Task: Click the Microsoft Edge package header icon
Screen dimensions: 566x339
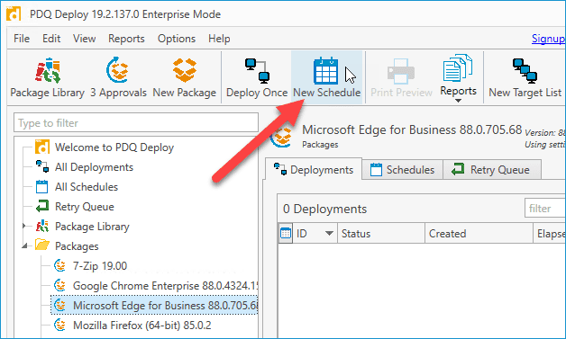Action: 282,138
